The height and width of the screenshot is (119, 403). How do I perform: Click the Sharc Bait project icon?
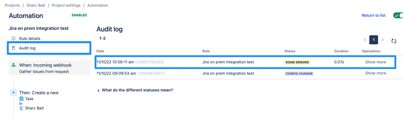coord(22,108)
